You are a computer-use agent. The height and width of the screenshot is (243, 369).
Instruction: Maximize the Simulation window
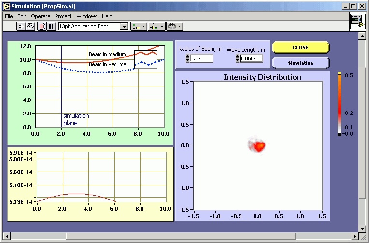[x=354, y=6]
